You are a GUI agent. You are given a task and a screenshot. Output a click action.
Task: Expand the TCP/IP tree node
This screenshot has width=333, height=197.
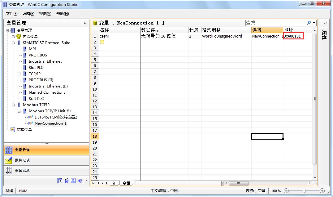click(19, 74)
